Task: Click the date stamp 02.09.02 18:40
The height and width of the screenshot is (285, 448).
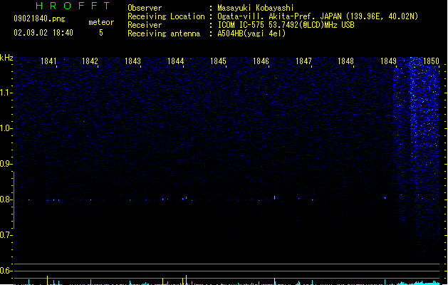Action: click(43, 33)
